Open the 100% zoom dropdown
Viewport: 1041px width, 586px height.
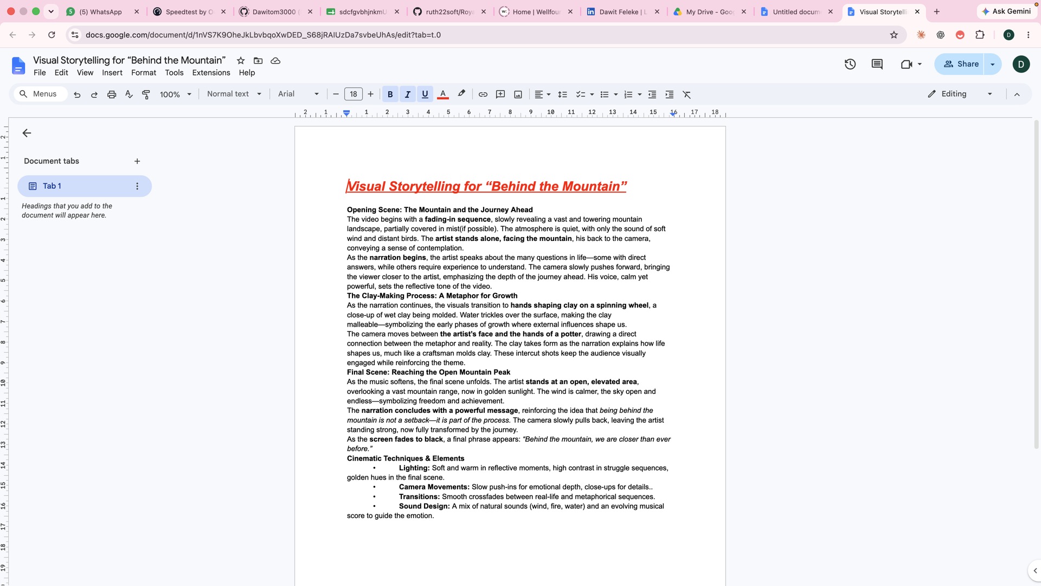(176, 94)
